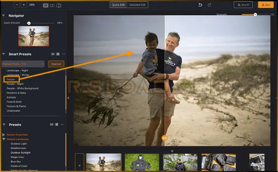Select the black wallets filmstrip thumbnail

(x=218, y=162)
